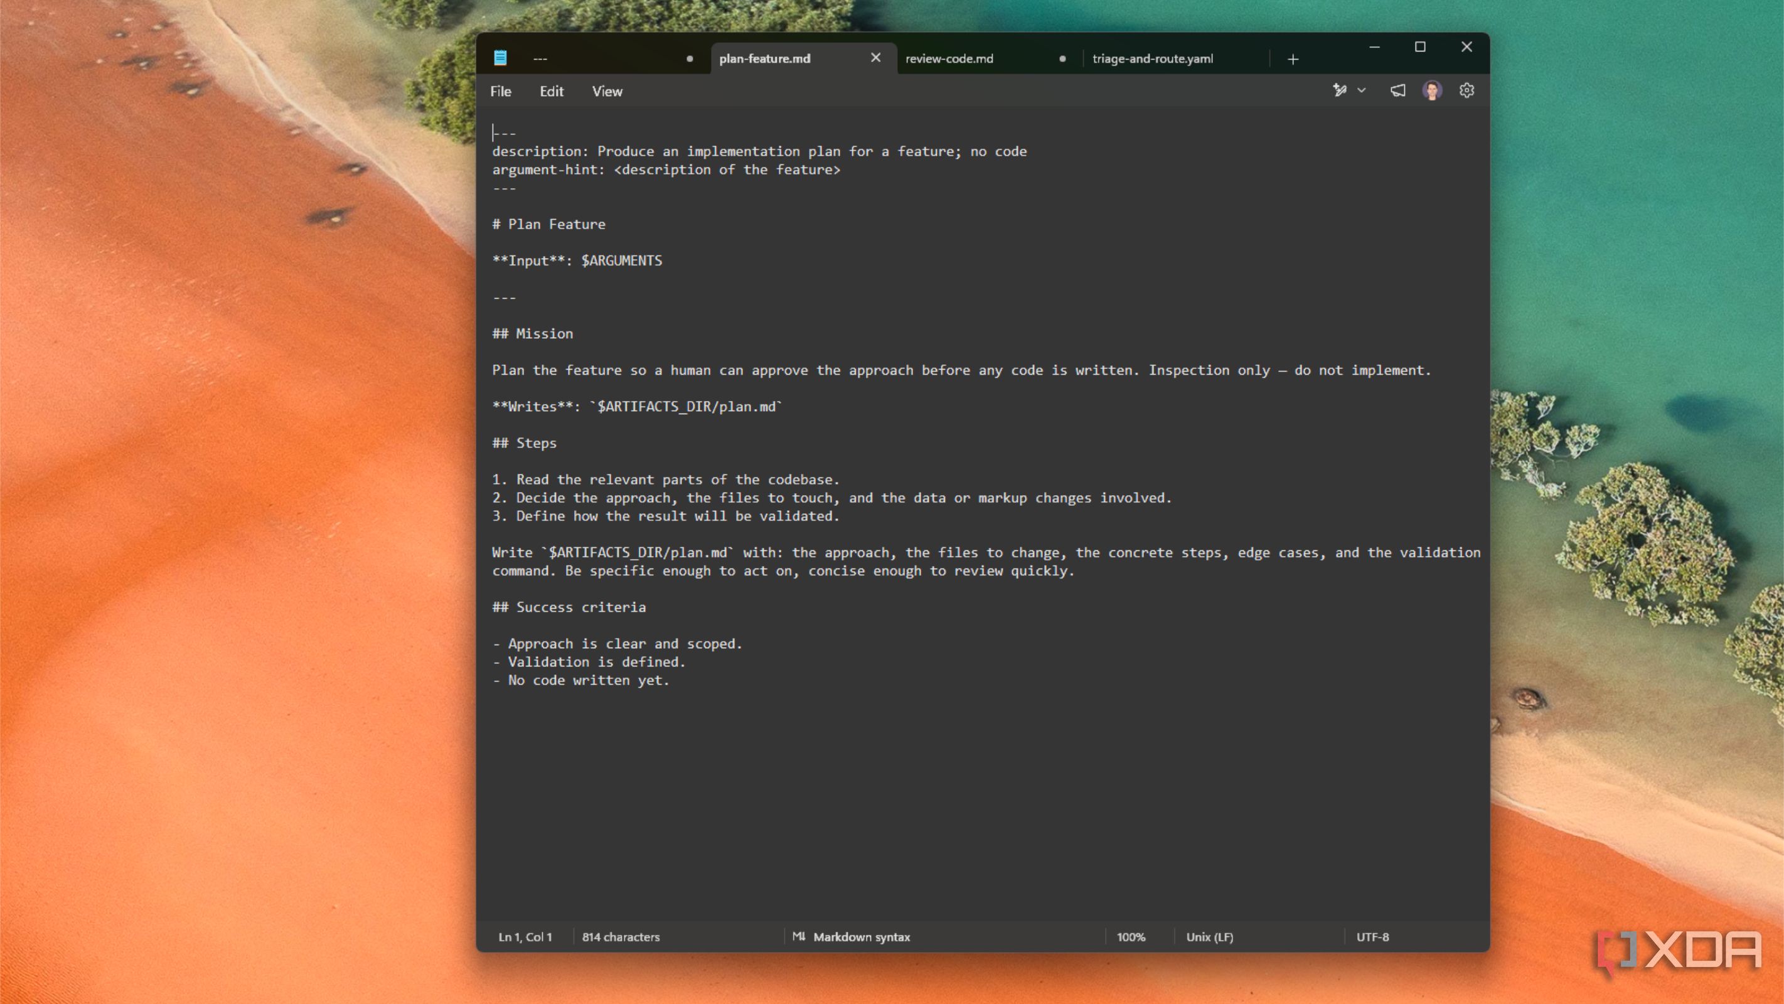
Task: Close the plan-feature.md tab
Action: 875,58
